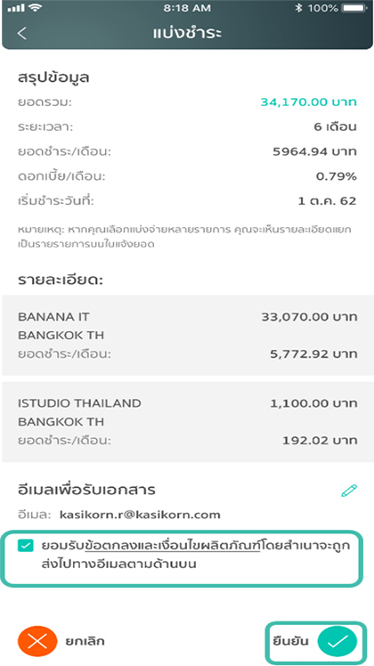The height and width of the screenshot is (666, 374).
Task: Tap the Bluetooth icon in status bar
Action: click(299, 8)
